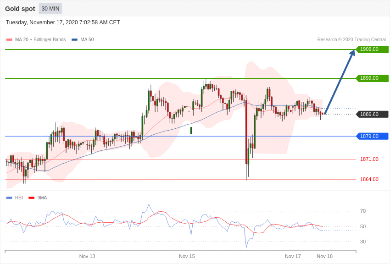Viewport: 390px width, 264px height.
Task: Click the 1879.00 blue pivot price tag
Action: click(372, 136)
